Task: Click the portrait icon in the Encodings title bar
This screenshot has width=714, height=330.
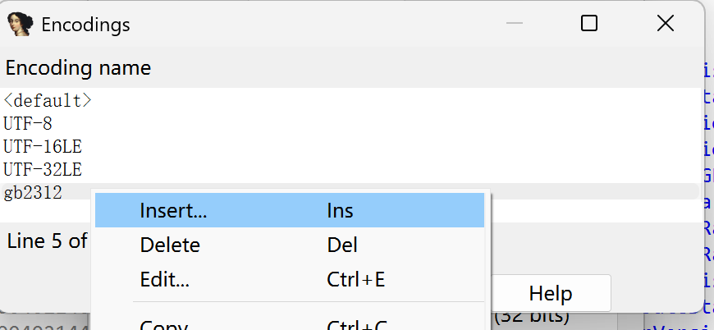Action: click(21, 24)
